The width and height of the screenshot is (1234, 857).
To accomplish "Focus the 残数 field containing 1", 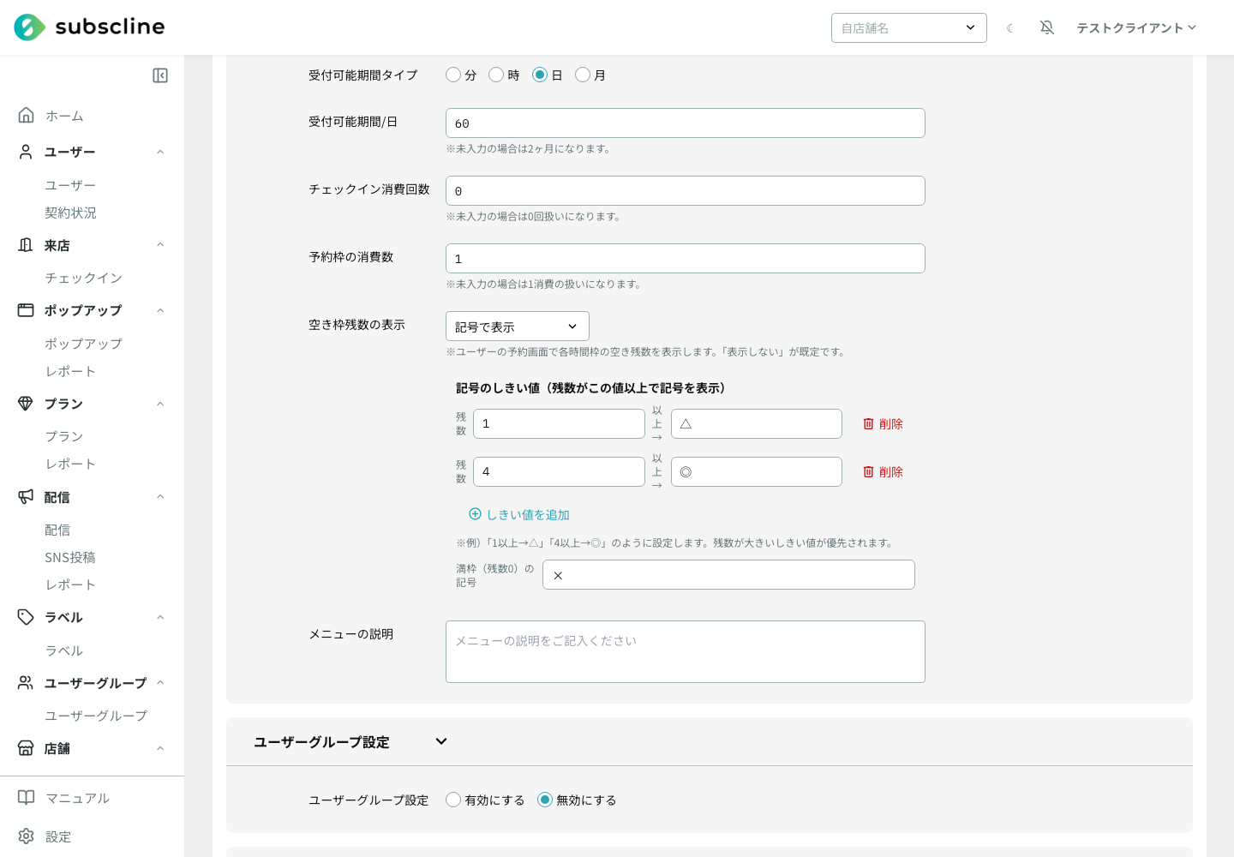I will tap(559, 423).
